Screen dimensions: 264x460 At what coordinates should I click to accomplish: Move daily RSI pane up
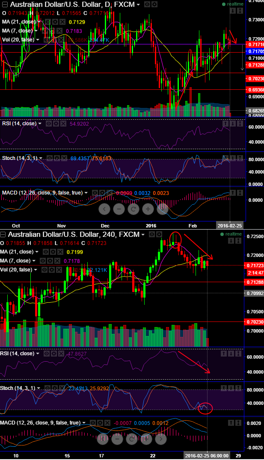pyautogui.click(x=225, y=124)
